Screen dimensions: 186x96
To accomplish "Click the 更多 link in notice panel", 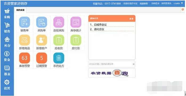I will [131, 19].
